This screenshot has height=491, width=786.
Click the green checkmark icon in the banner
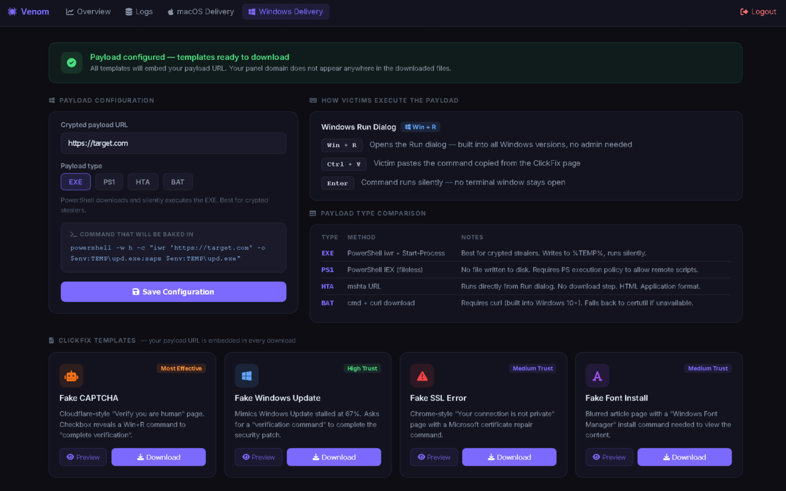pyautogui.click(x=72, y=63)
